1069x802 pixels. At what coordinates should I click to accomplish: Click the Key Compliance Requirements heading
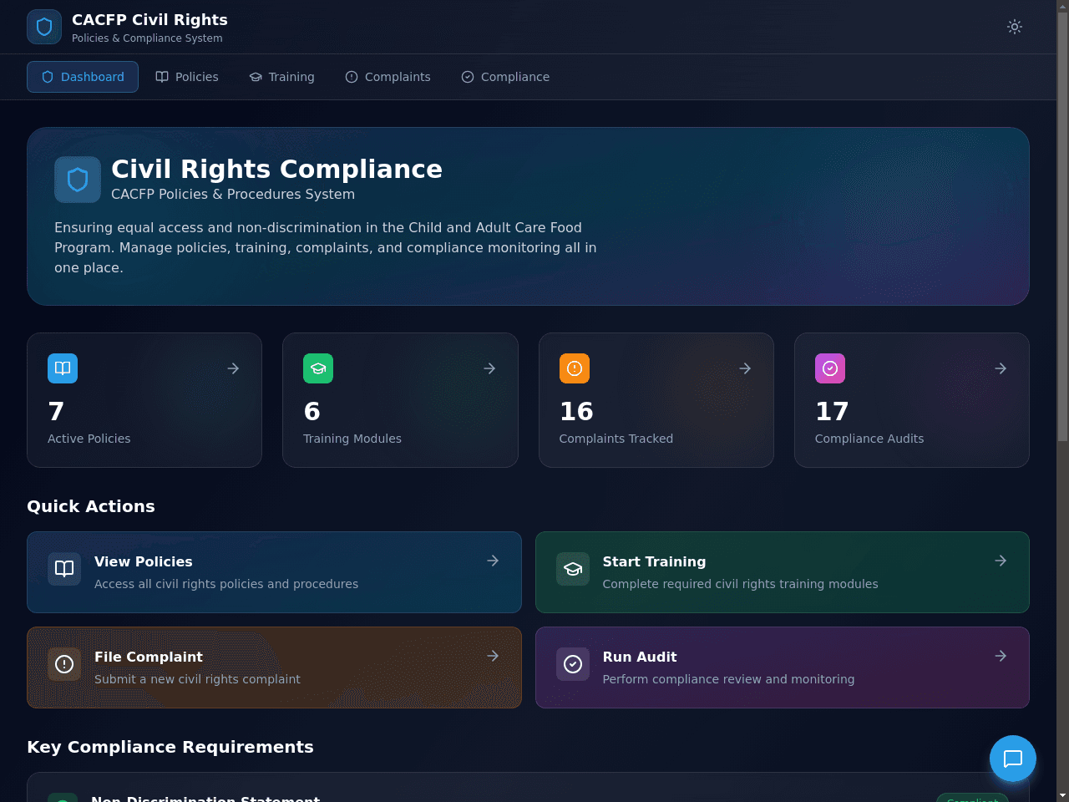coord(170,747)
